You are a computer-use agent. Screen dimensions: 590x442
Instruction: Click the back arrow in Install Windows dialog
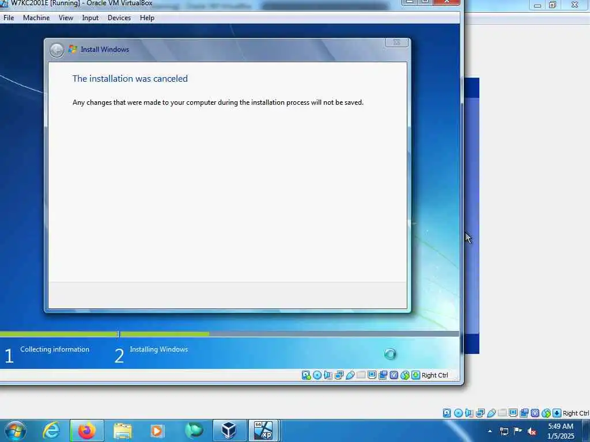(x=57, y=50)
